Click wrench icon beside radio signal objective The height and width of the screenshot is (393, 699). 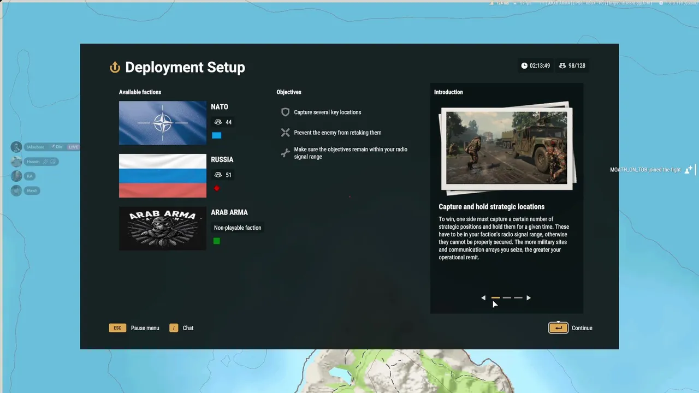[x=285, y=153]
